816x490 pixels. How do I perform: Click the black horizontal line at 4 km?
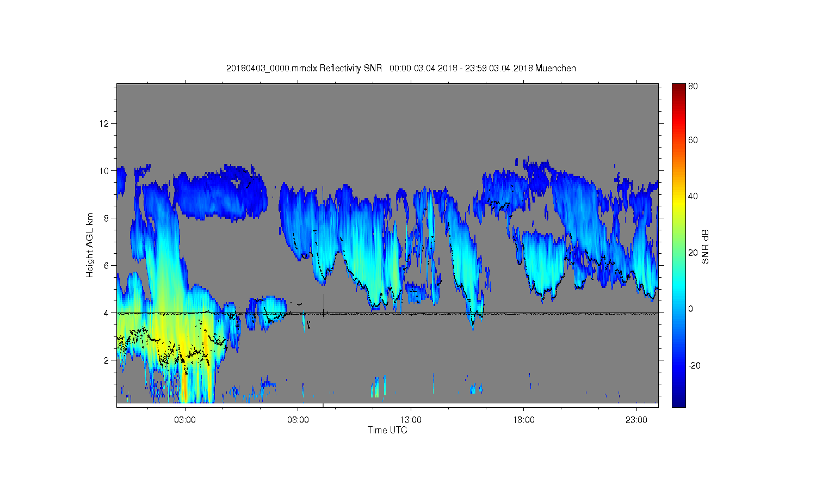(387, 313)
